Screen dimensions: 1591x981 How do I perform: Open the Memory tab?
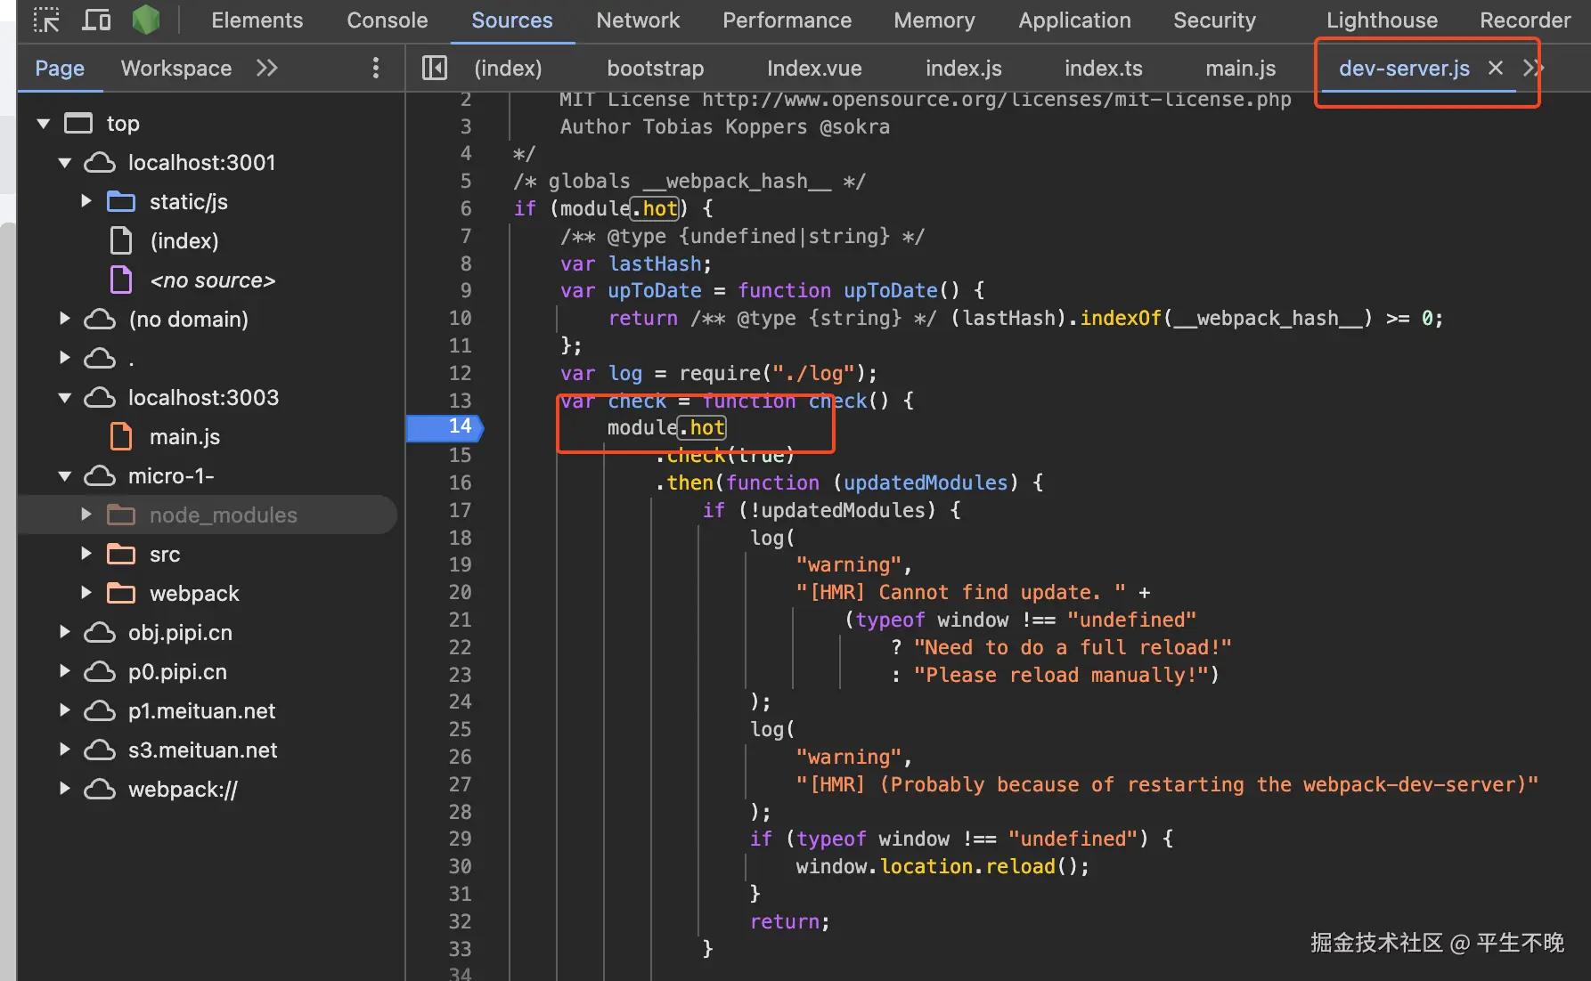pos(934,20)
